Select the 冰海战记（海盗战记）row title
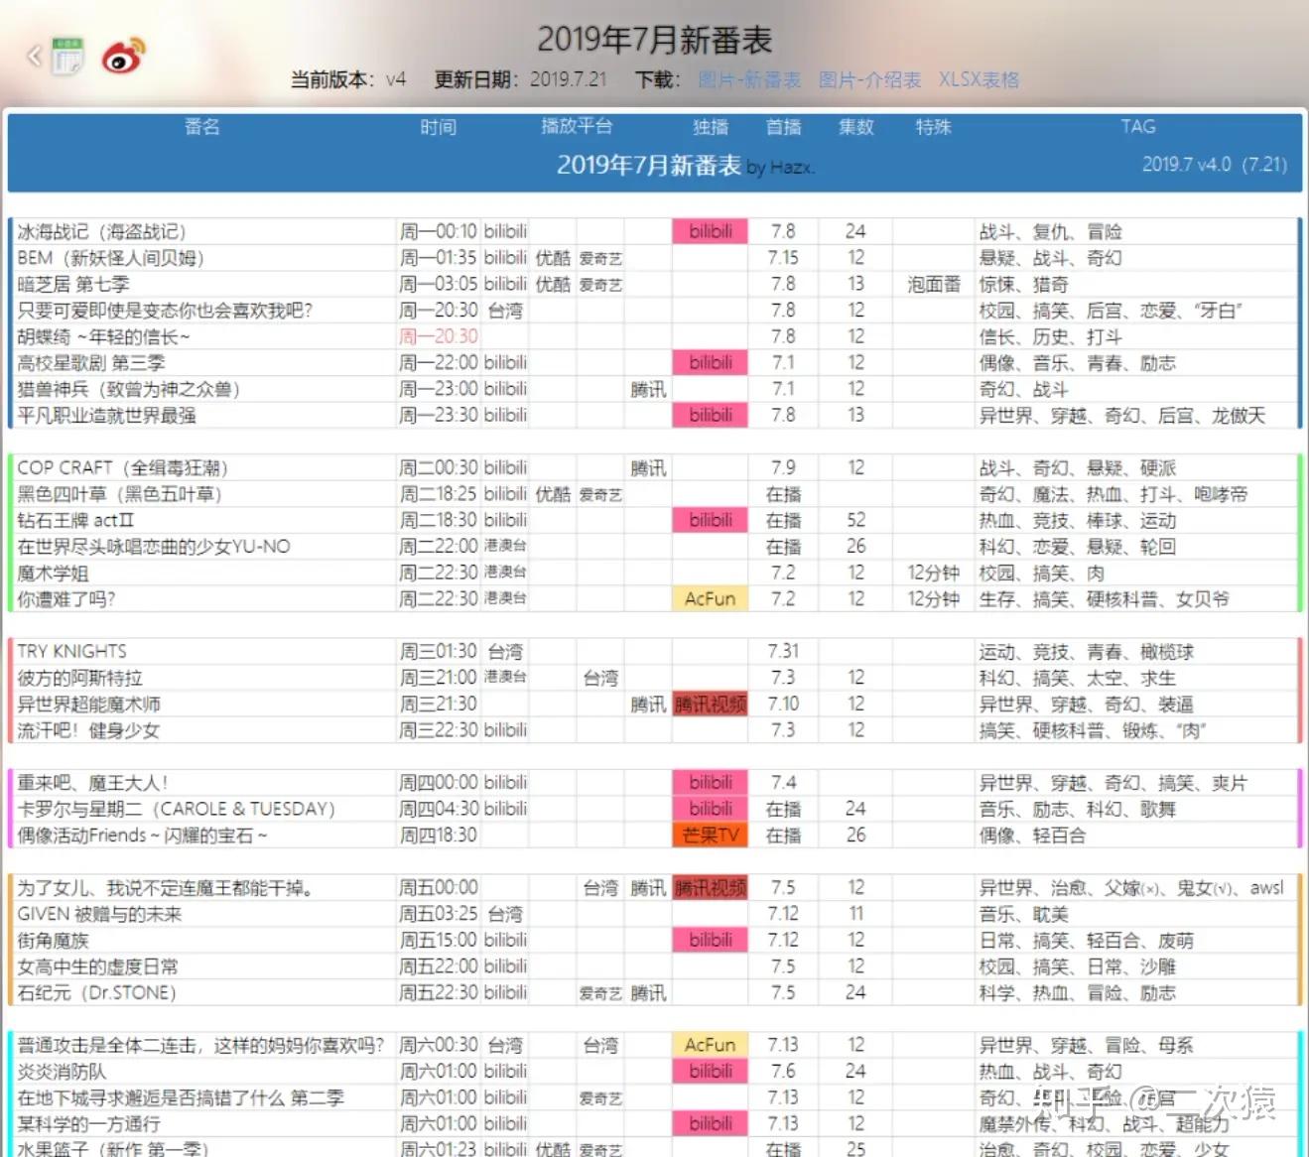1309x1157 pixels. [x=101, y=231]
